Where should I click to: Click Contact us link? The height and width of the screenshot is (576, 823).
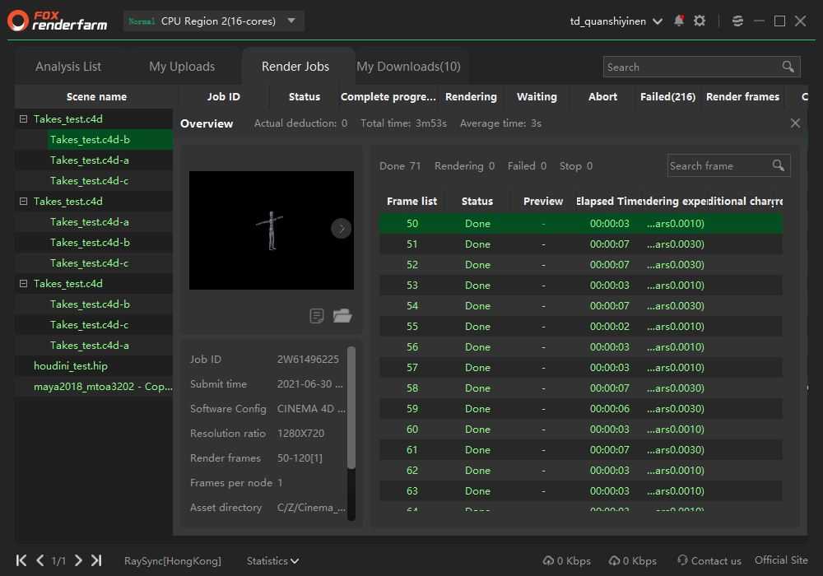pyautogui.click(x=716, y=561)
